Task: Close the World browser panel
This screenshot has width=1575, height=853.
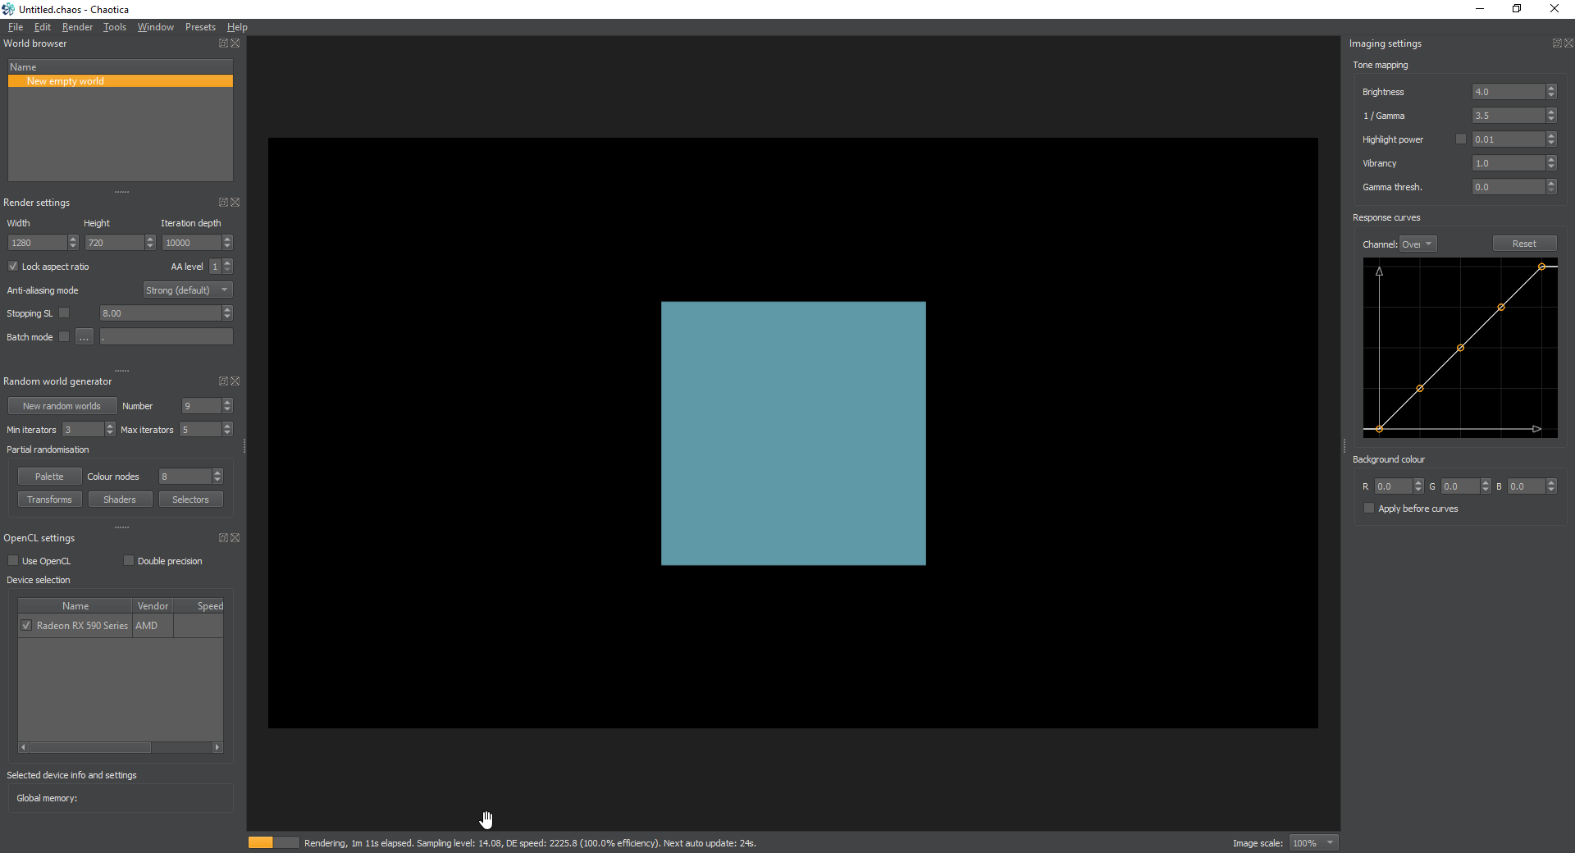Action: (x=235, y=43)
